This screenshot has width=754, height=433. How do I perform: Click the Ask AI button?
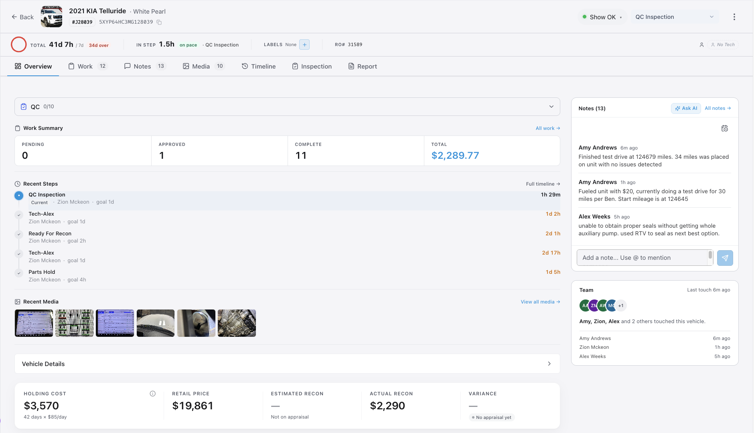(x=686, y=108)
